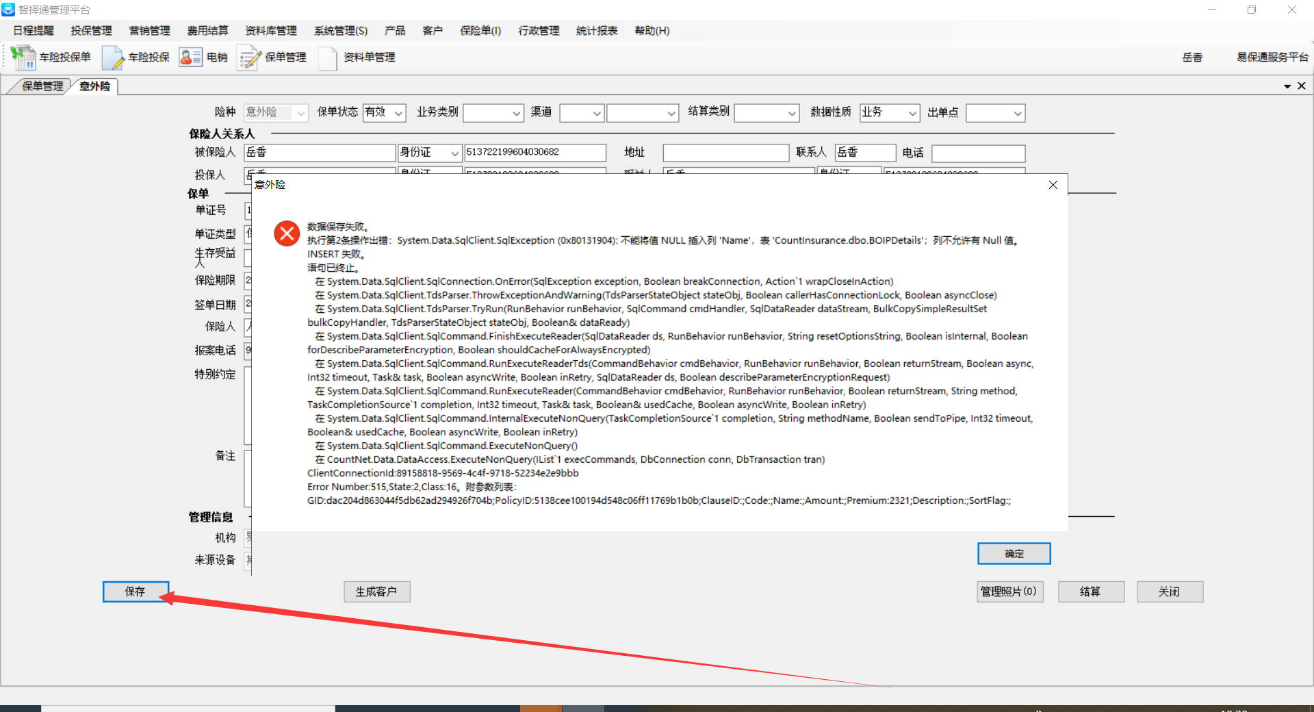Open the 投保管理 menu
The height and width of the screenshot is (712, 1314).
(x=92, y=31)
